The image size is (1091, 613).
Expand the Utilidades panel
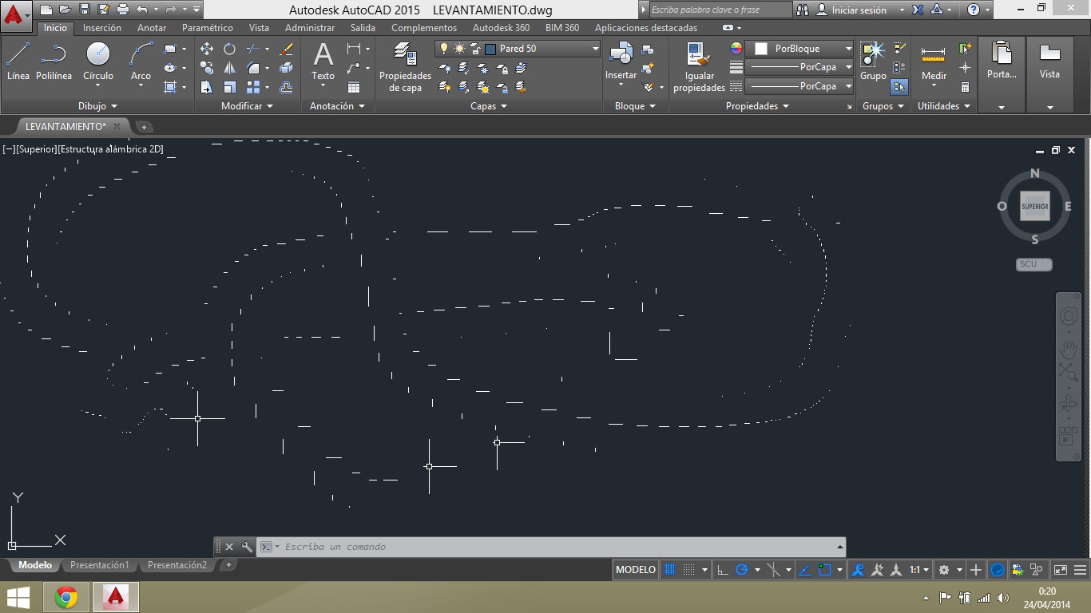click(x=944, y=106)
